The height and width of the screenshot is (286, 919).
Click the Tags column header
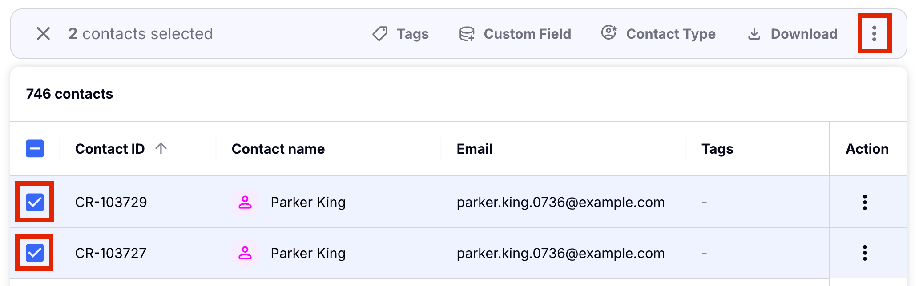tap(717, 149)
